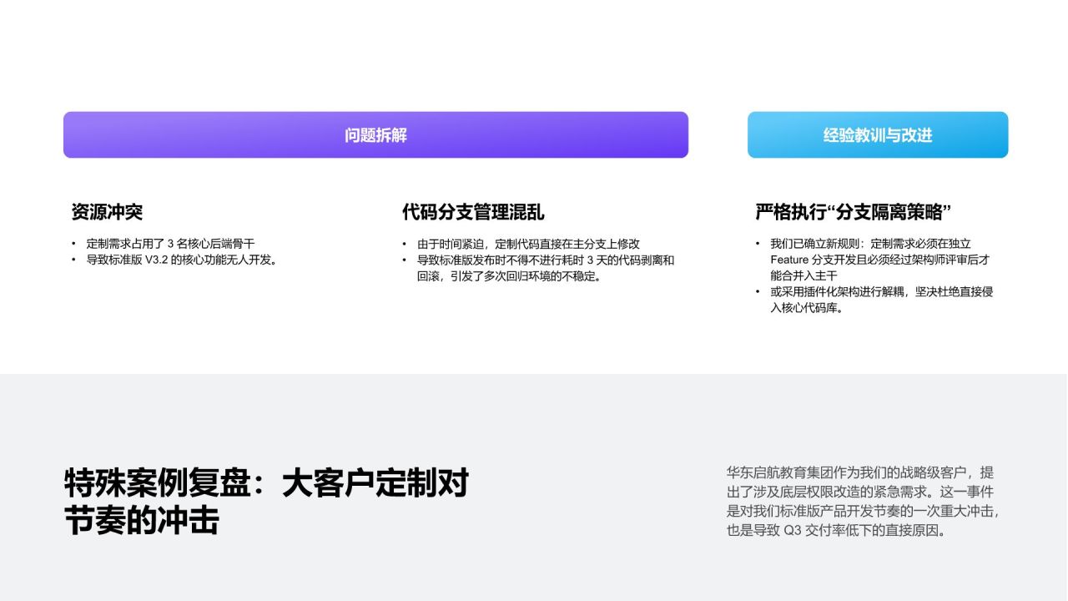Select the 代码分支管理混乱 heading

473,212
